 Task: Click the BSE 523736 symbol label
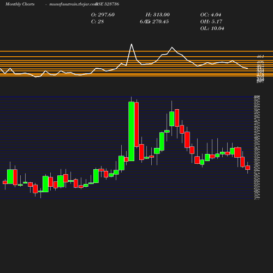coord(108,4)
